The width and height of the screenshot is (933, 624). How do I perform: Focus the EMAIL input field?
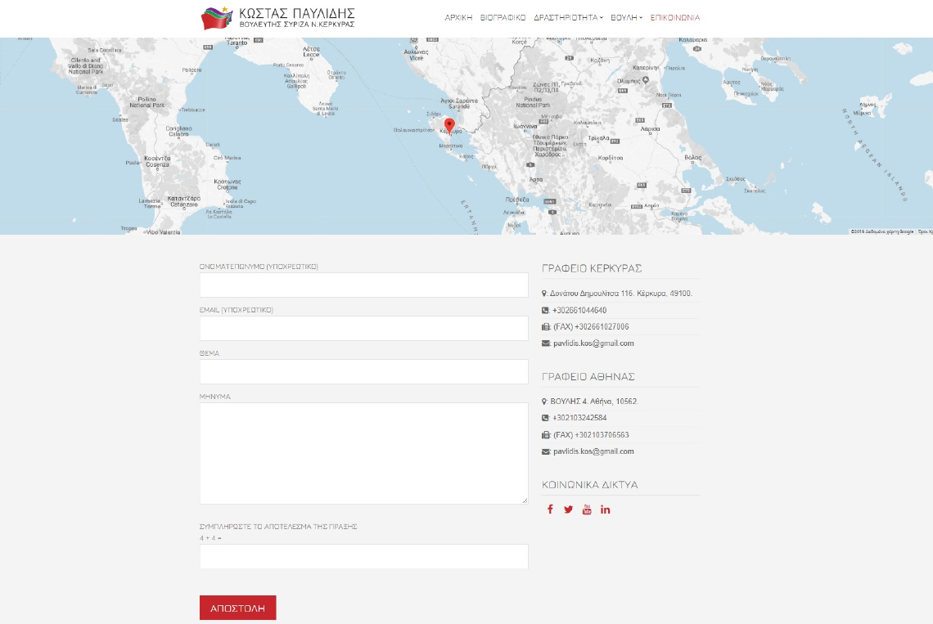tap(363, 329)
